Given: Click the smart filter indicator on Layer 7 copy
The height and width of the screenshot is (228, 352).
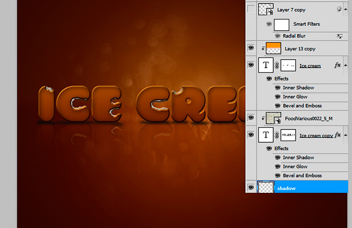Looking at the screenshot, I should click(339, 9).
